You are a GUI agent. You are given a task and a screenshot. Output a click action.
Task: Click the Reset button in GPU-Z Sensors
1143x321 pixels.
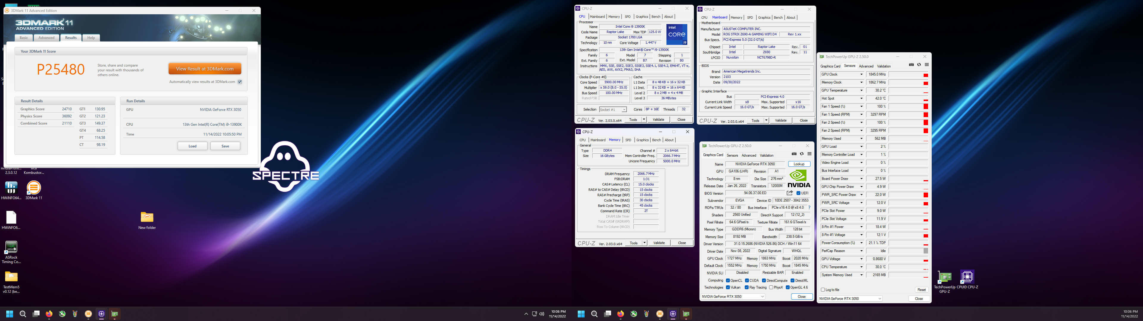coord(921,289)
